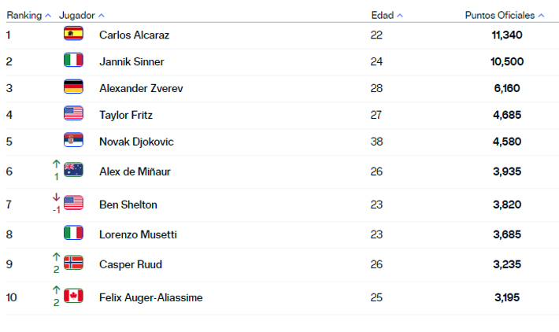Click the Spain flag beside Carlos Alcaraz
The width and height of the screenshot is (559, 332).
73,34
